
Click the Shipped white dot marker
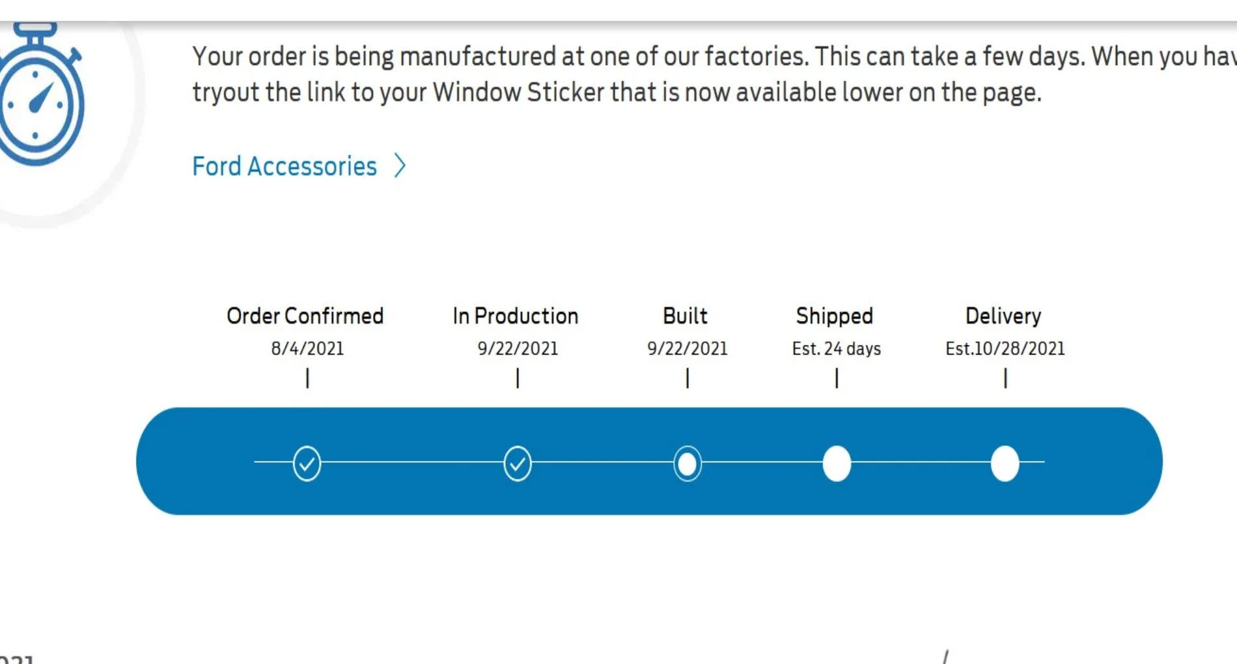coord(837,463)
